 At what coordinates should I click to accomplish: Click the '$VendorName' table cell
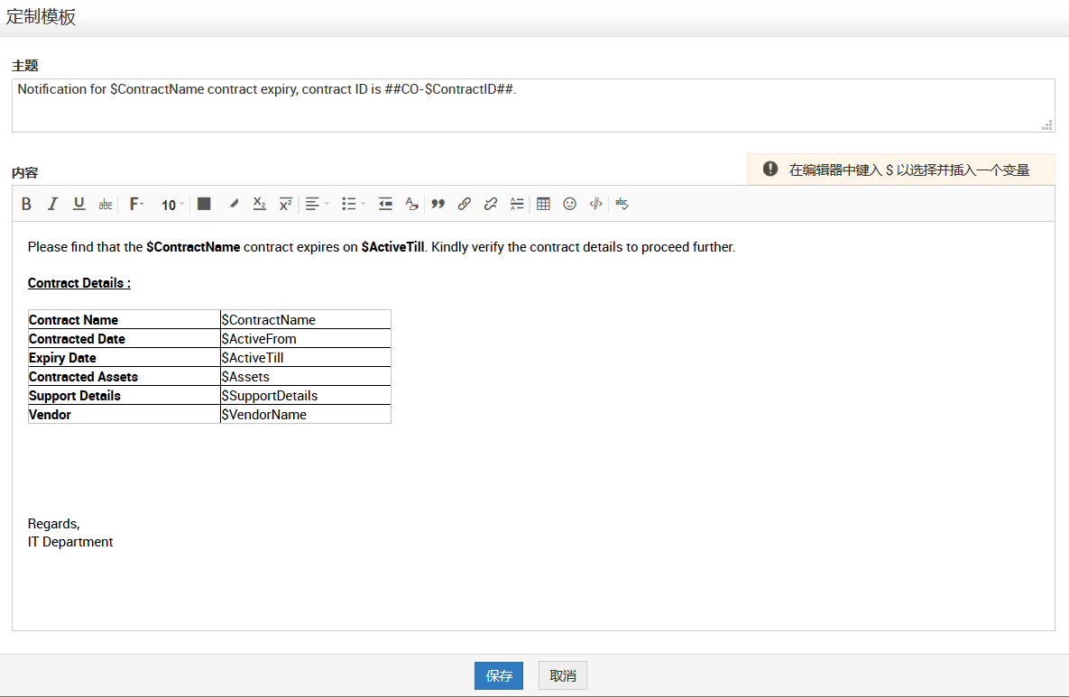[306, 415]
